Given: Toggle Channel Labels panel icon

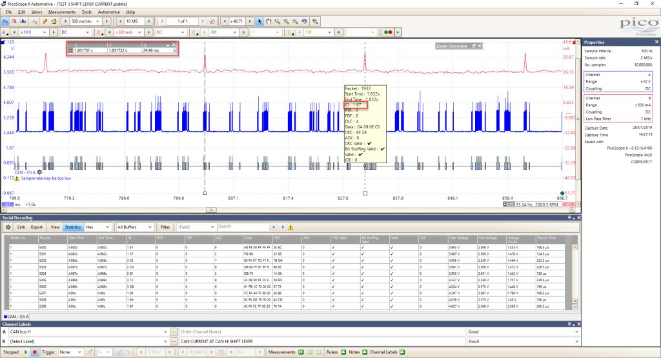Looking at the screenshot, I should coord(402,352).
